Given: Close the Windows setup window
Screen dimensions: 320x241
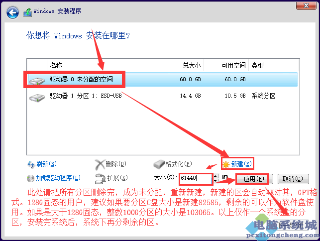Looking at the screenshot, I should point(306,5).
